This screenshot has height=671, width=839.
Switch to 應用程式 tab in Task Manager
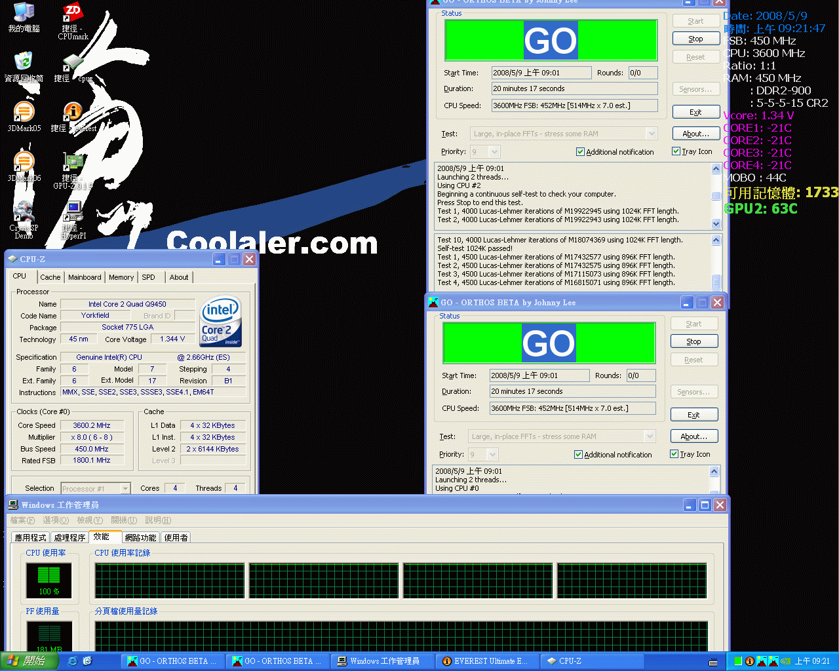click(31, 537)
